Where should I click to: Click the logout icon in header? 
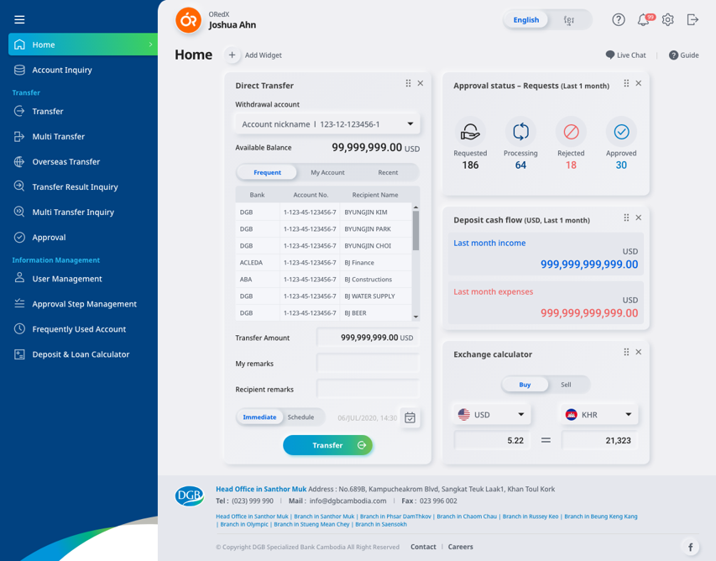click(692, 19)
